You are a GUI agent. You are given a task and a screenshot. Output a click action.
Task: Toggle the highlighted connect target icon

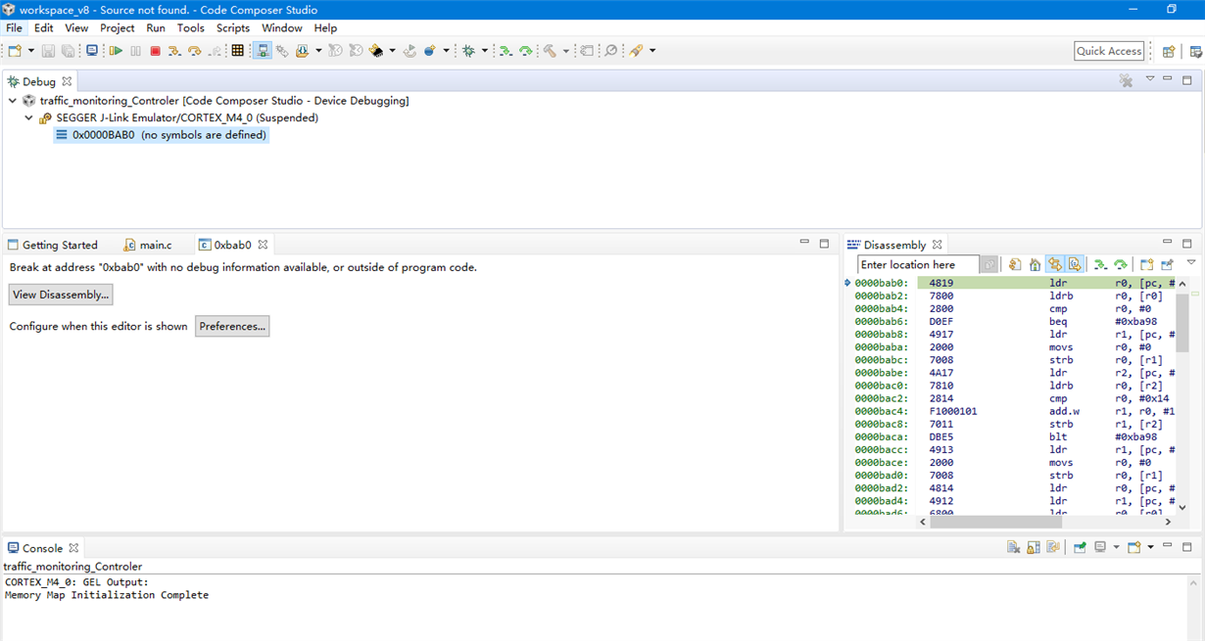click(263, 51)
